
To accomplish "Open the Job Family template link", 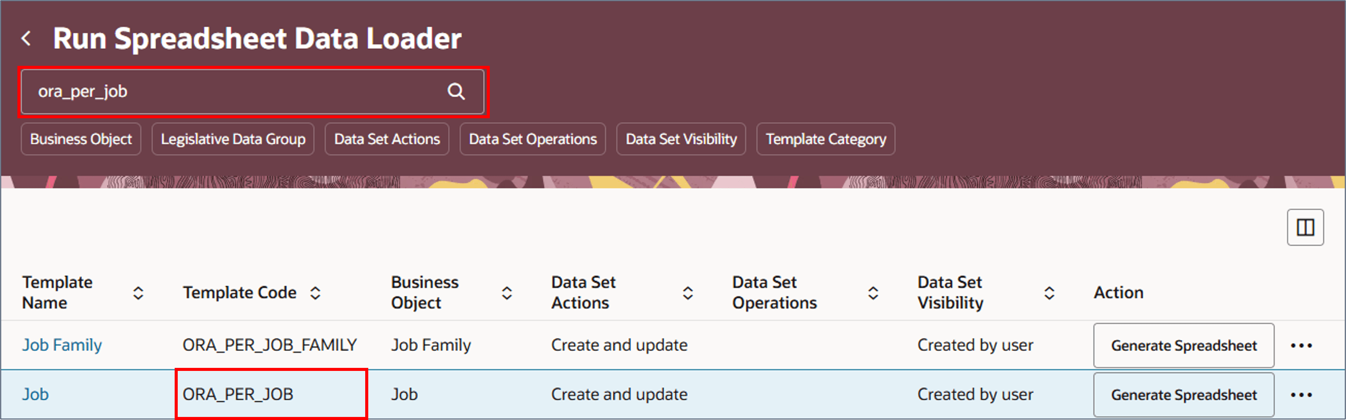I will pos(62,345).
